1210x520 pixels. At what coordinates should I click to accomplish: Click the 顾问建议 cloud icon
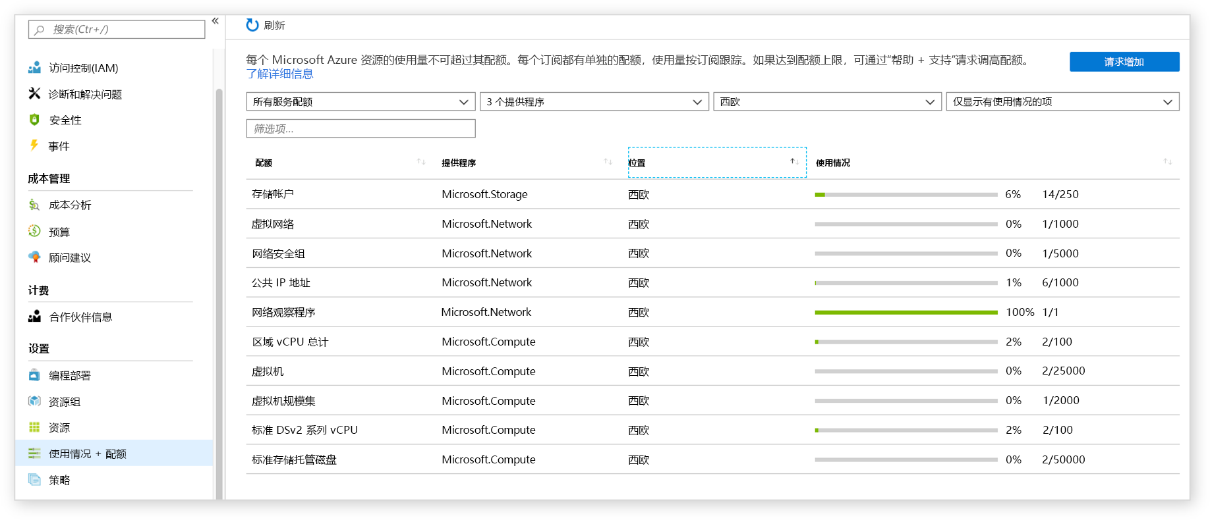[x=34, y=257]
